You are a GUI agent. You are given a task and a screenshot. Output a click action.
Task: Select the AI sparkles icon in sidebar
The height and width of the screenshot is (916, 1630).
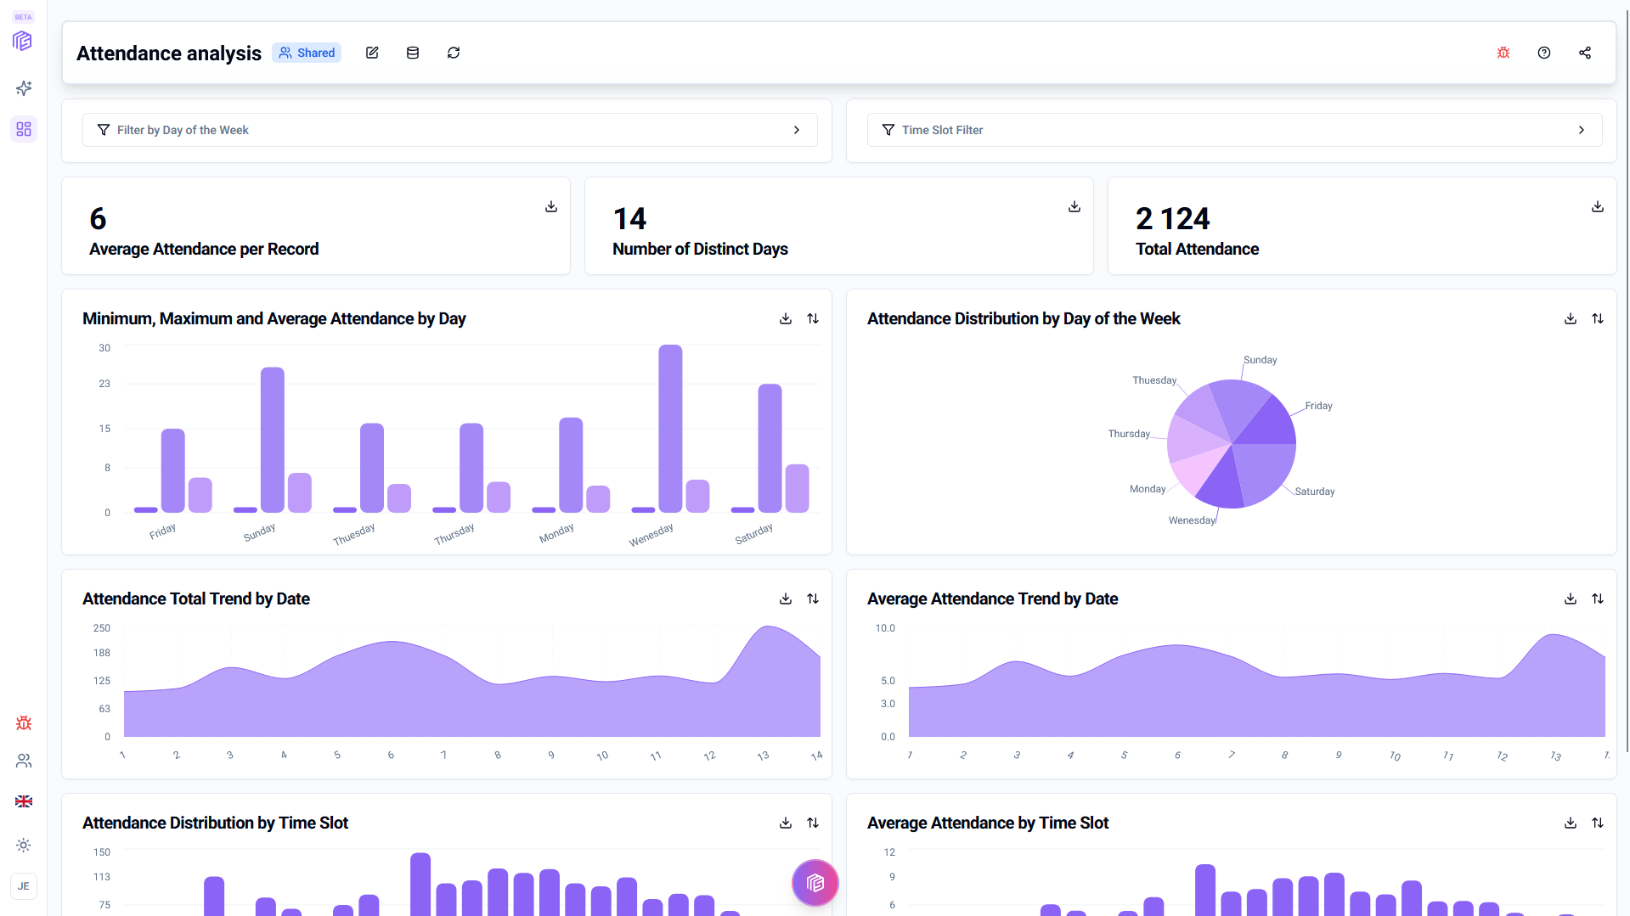(23, 88)
